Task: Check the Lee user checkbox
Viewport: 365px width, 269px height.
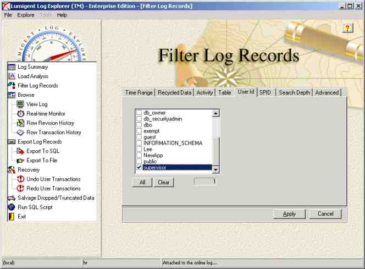Action: tap(139, 149)
